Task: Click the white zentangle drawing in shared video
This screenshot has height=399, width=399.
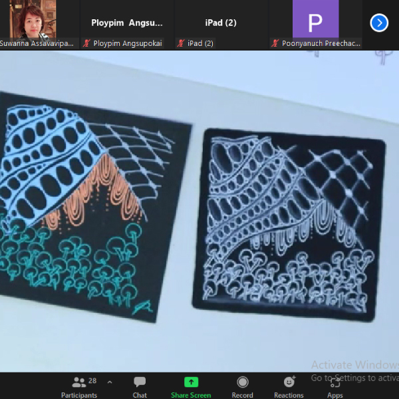Action: coord(289,225)
